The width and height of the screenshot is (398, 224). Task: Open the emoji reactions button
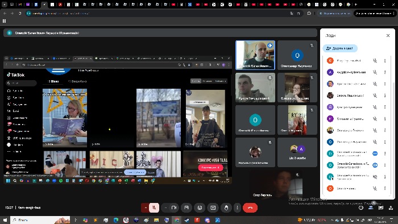coord(200,208)
